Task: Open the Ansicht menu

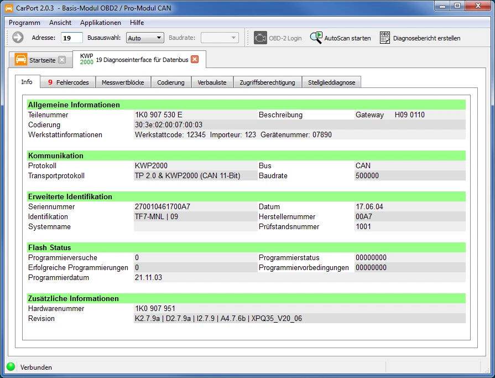Action: click(60, 23)
